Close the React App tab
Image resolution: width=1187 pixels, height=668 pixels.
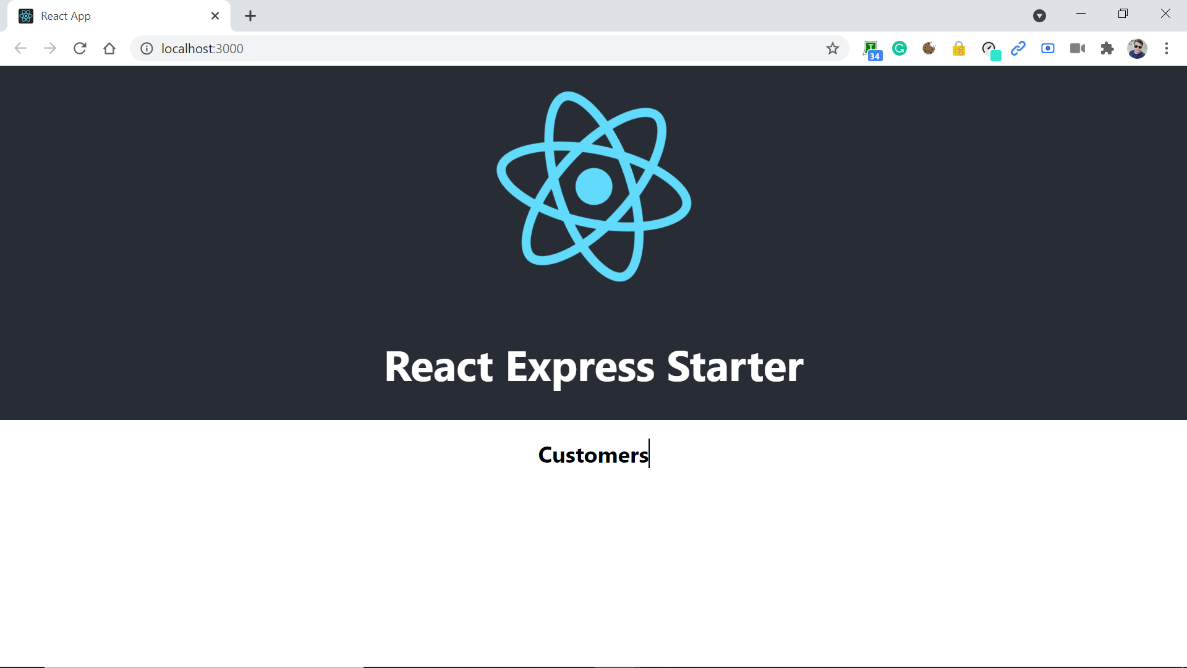tap(215, 16)
